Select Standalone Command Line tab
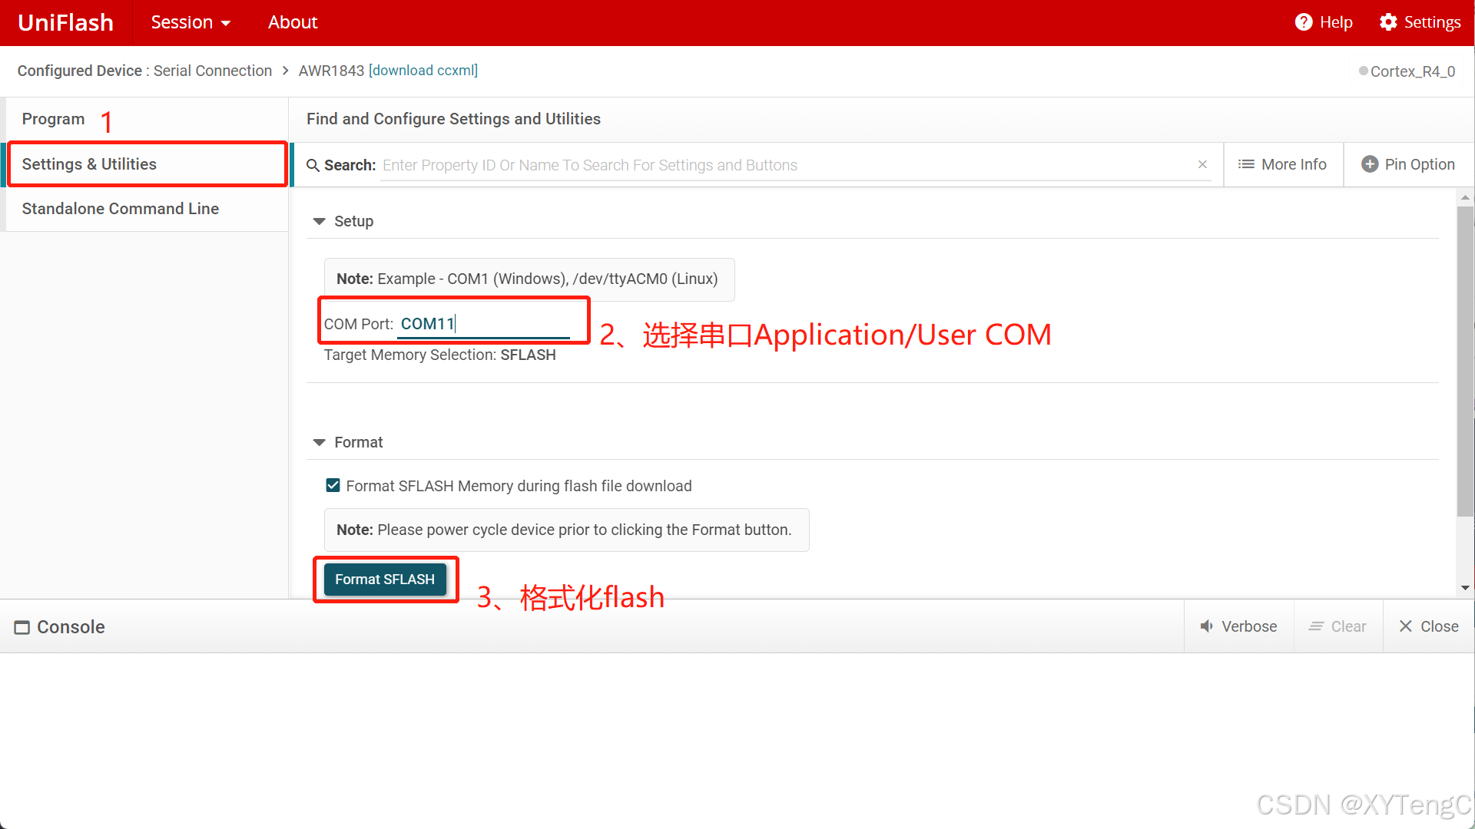This screenshot has width=1475, height=829. coord(121,209)
